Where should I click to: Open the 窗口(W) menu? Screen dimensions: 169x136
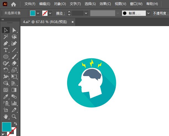pos(136,4)
